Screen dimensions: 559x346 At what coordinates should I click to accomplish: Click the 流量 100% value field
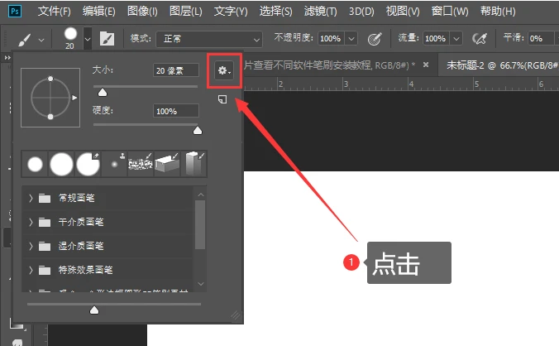click(436, 39)
